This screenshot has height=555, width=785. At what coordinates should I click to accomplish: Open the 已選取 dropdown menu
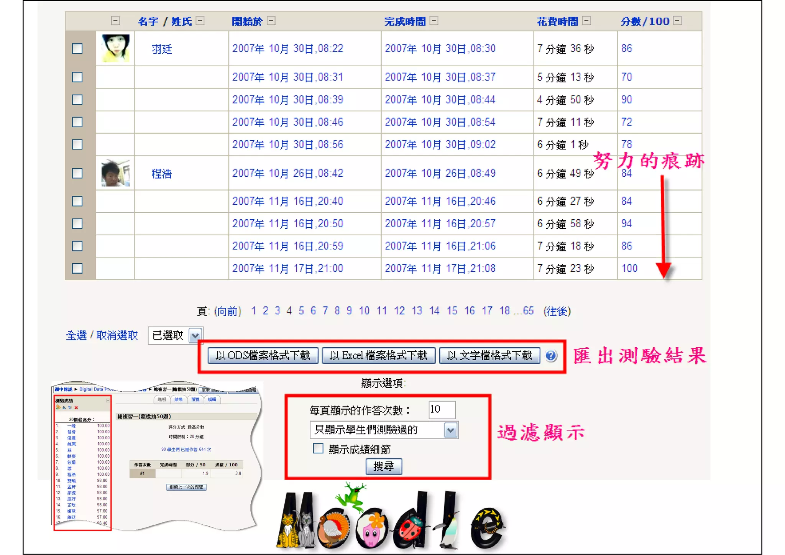click(195, 336)
